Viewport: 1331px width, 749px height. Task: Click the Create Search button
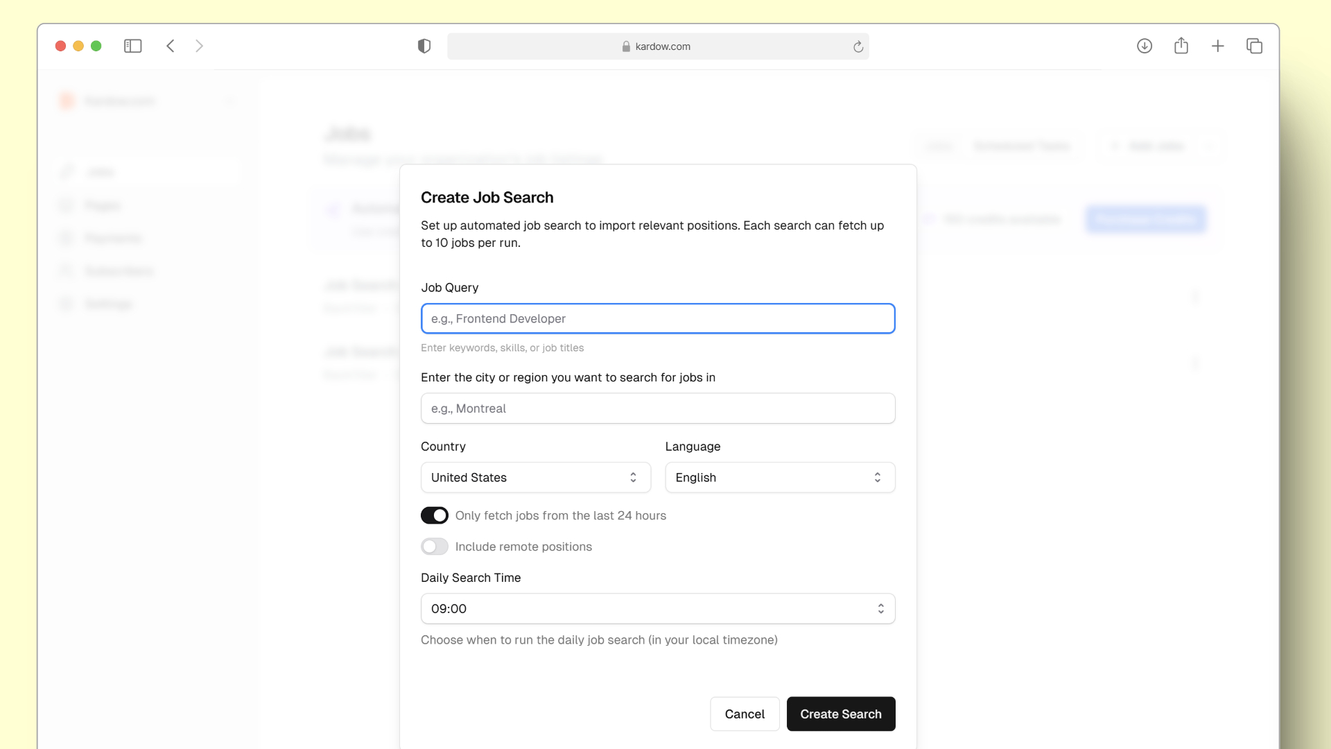pyautogui.click(x=840, y=714)
